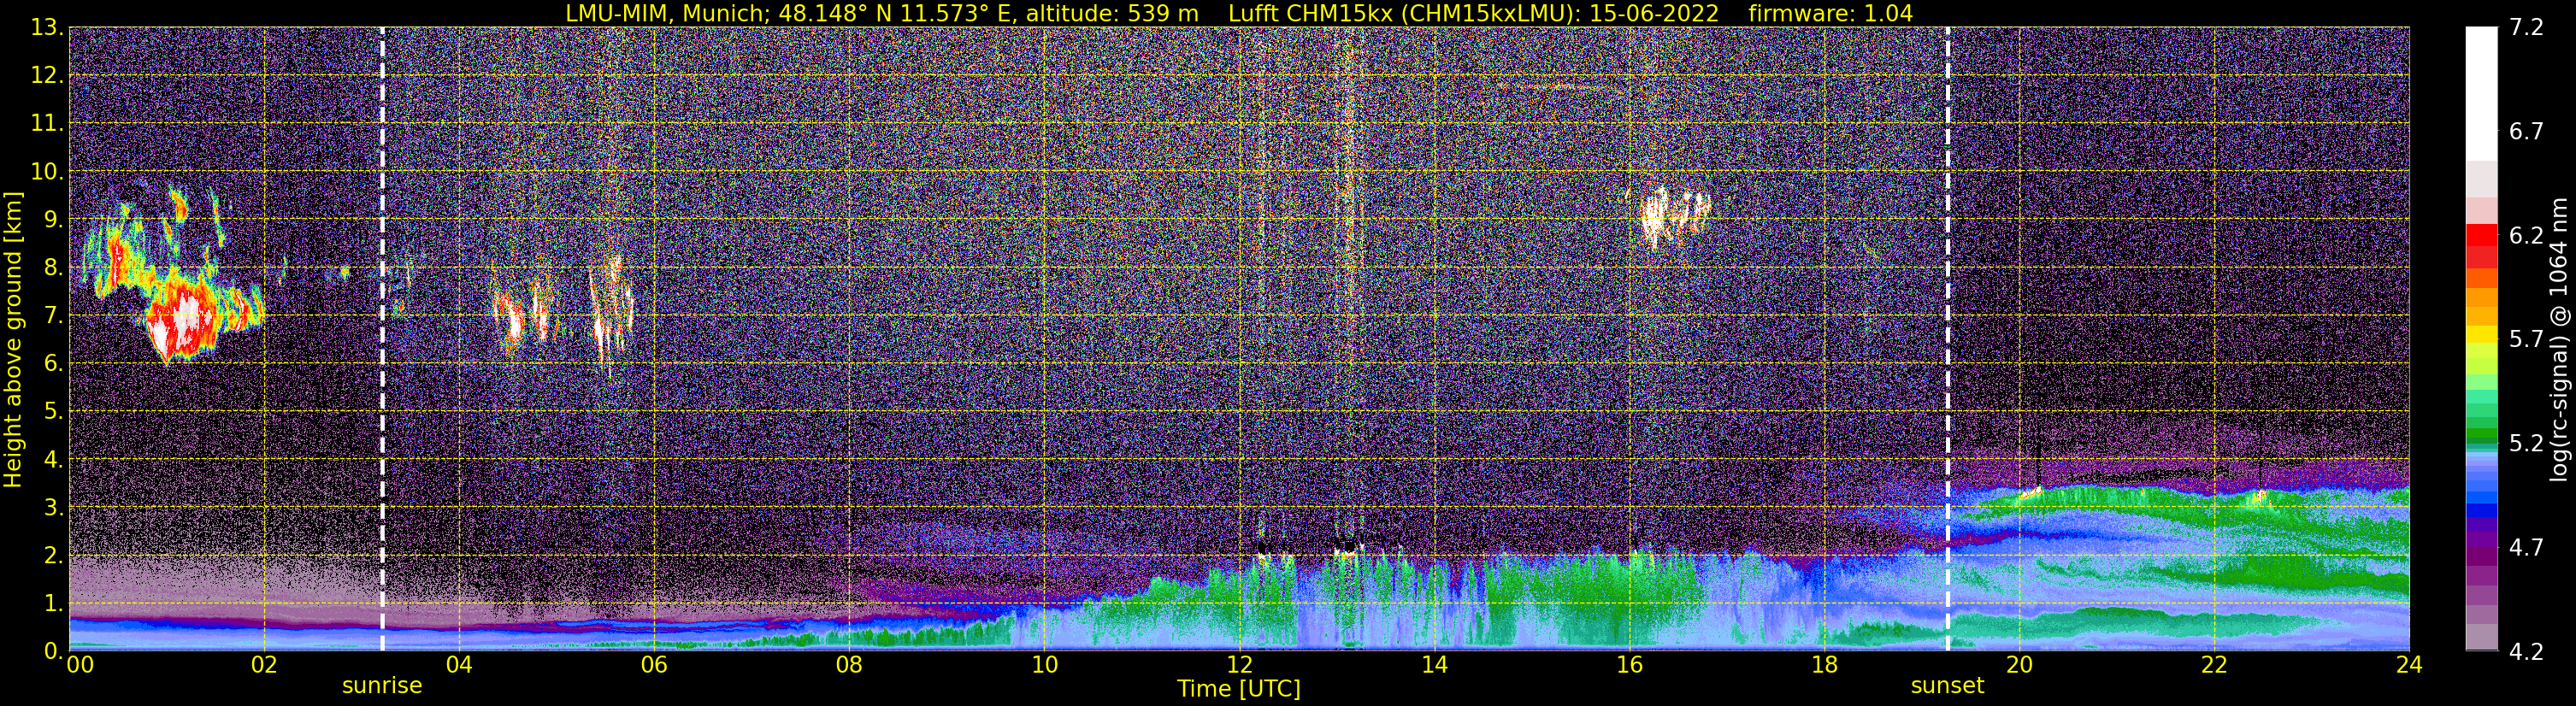Click the '2.' height axis tick label

(x=54, y=556)
